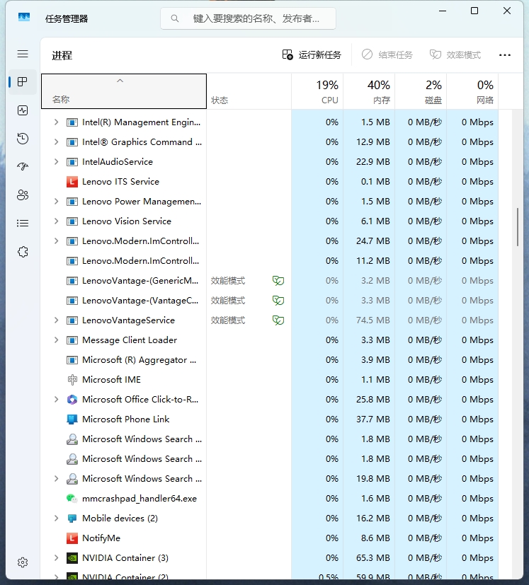Sort by the Status column header

(x=249, y=91)
